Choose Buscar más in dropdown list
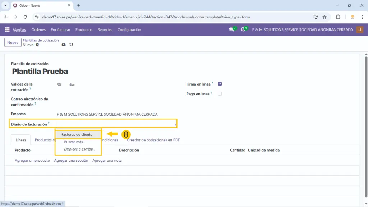Screen dimensions: 368x207 tap(75, 142)
